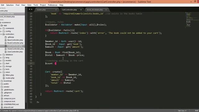Expand the models folder

pos(1,61)
